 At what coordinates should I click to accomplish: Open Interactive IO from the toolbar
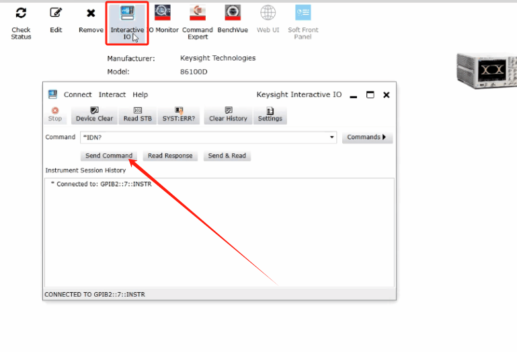click(127, 13)
